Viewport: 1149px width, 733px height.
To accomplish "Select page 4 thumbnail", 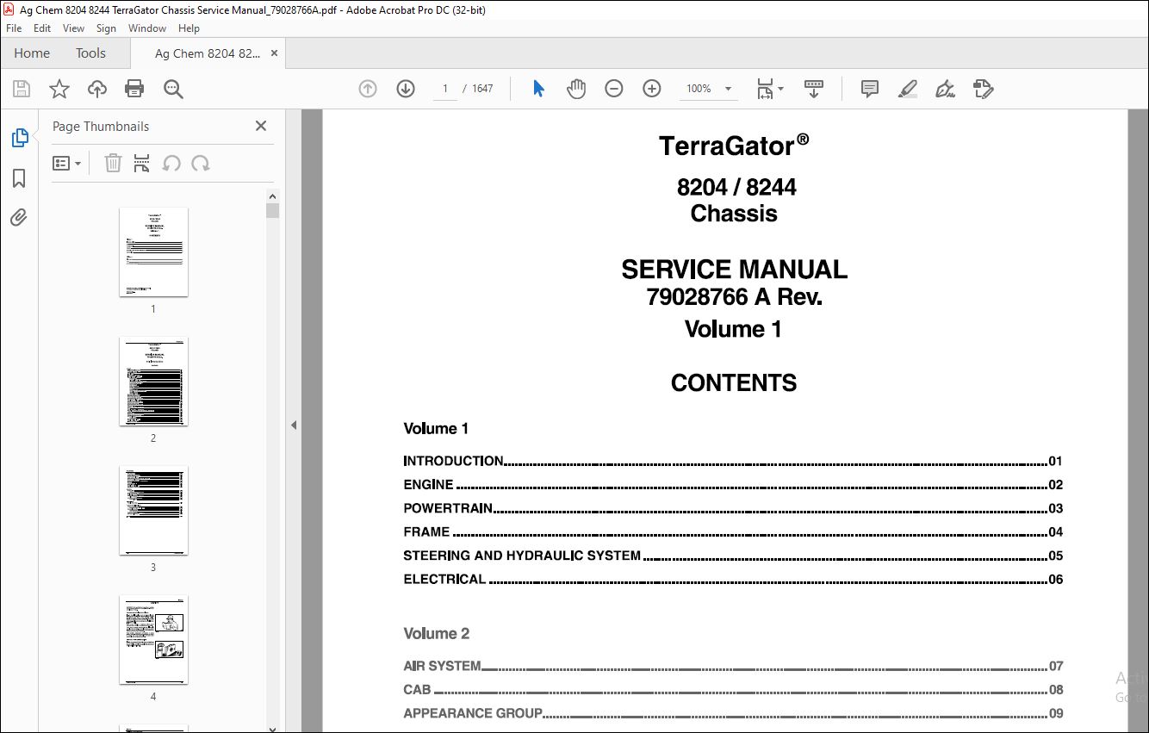I will tap(153, 639).
